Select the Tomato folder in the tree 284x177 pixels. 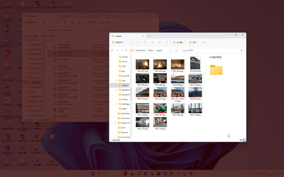[x=123, y=99]
